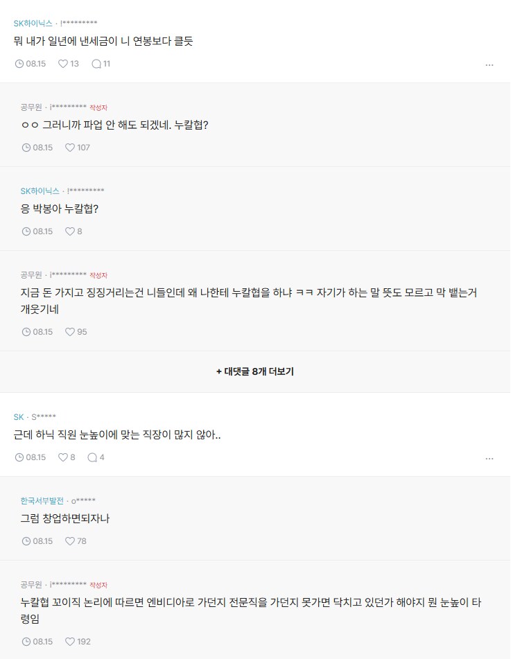Open the comment bubble icon on SK's comment
The height and width of the screenshot is (659, 511).
pos(93,457)
